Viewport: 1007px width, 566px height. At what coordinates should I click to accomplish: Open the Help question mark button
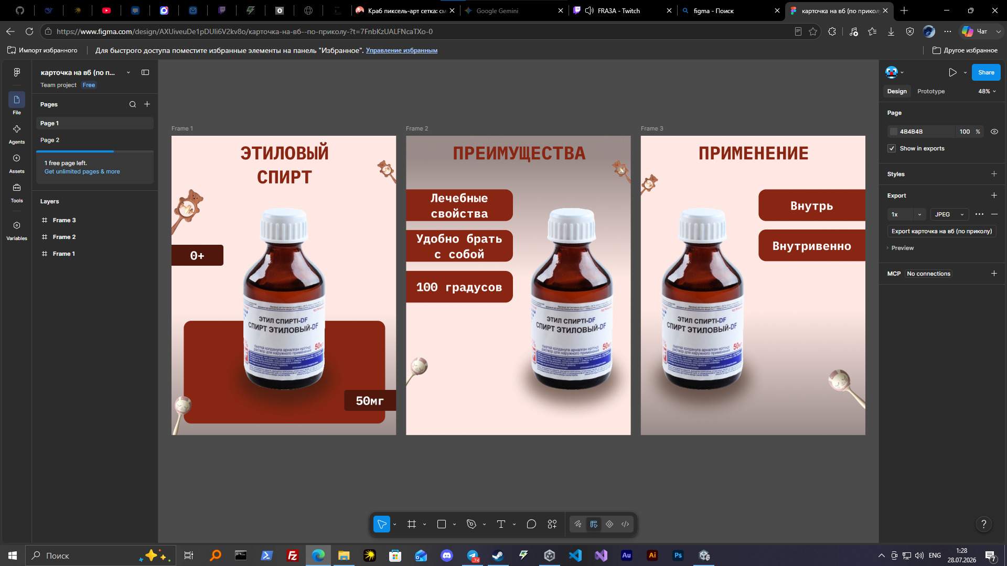pyautogui.click(x=984, y=524)
